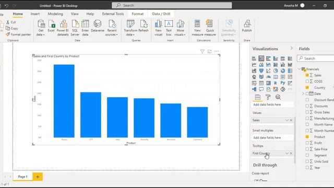Check the Profit field
The height and width of the screenshot is (188, 334).
click(307, 143)
